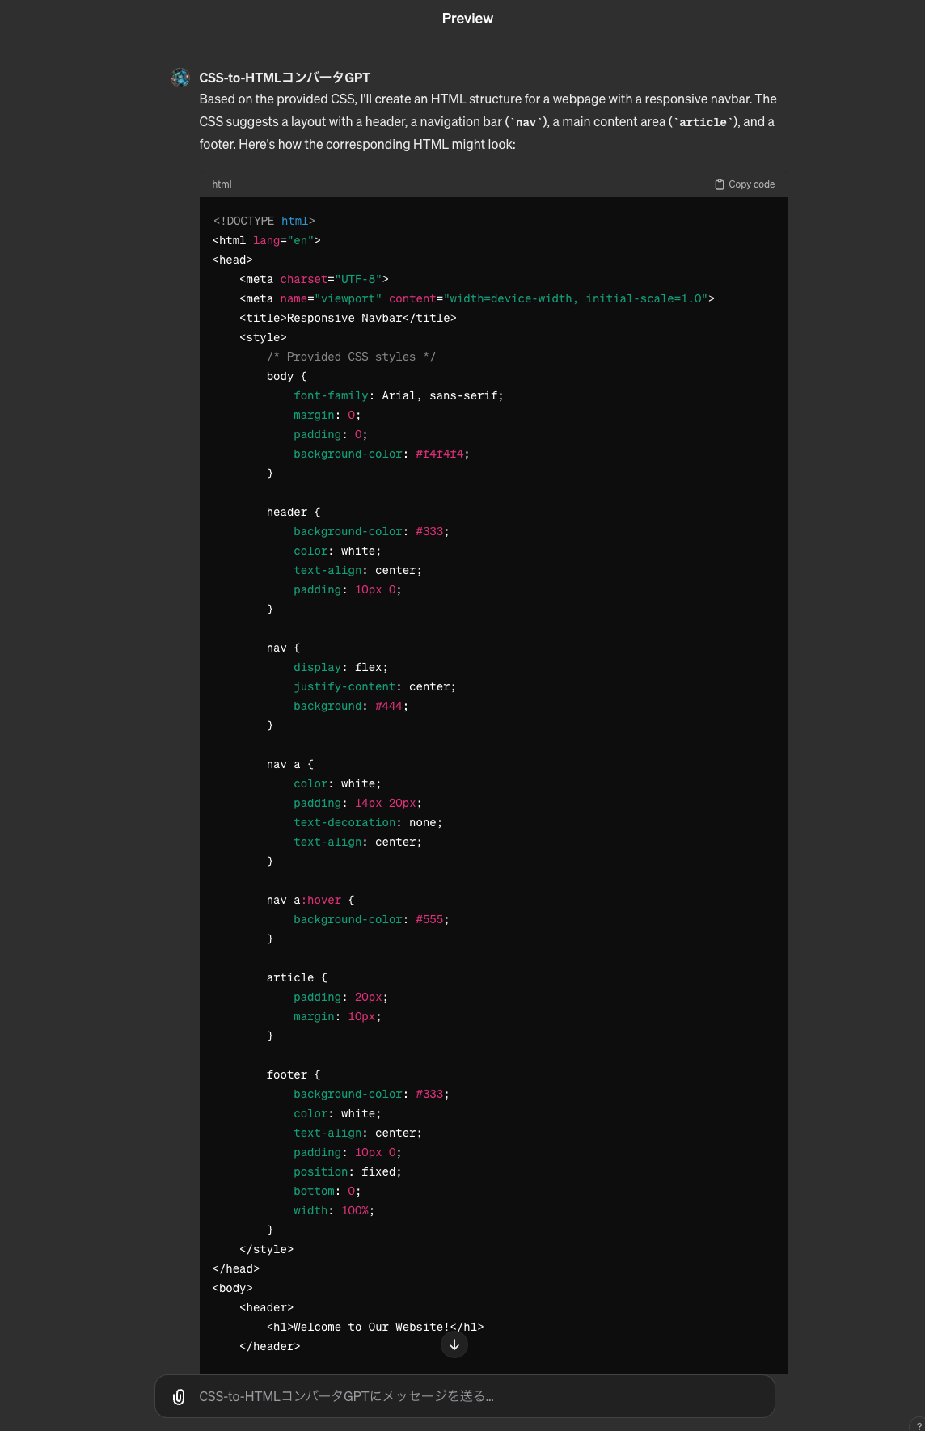This screenshot has width=925, height=1431.
Task: Click the '<html lang="en">' line
Action: pyautogui.click(x=267, y=240)
